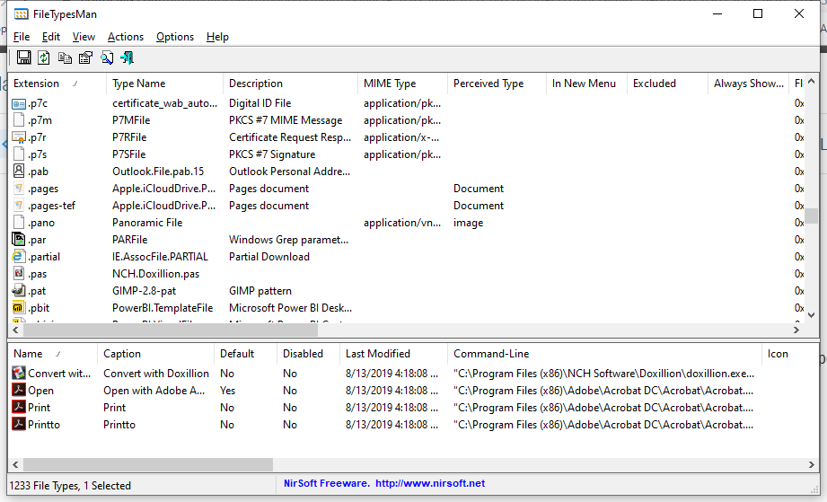The height and width of the screenshot is (502, 827).
Task: Click the Default column header in actions pane
Action: pos(245,354)
